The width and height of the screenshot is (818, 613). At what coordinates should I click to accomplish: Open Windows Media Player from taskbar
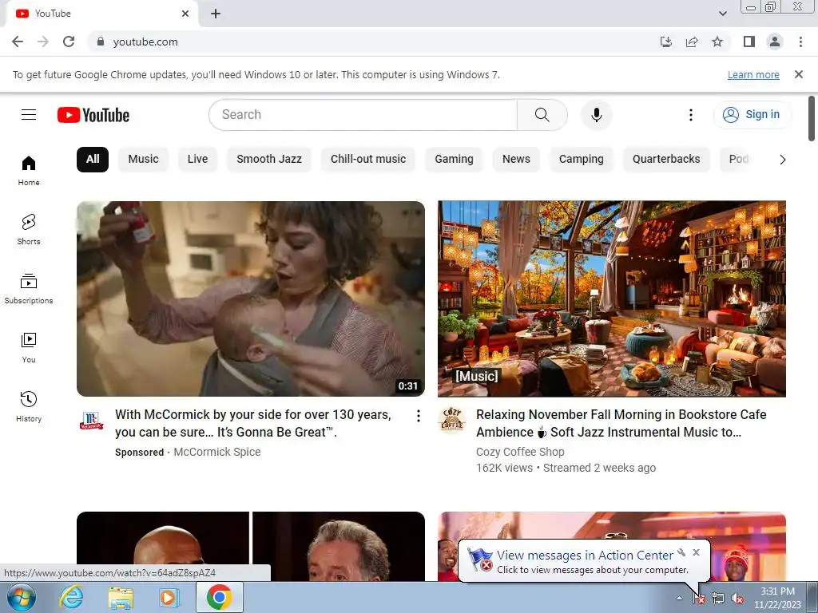pyautogui.click(x=168, y=597)
